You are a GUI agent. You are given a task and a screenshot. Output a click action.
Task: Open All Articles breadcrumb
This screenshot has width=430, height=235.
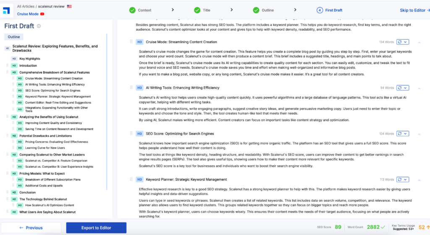coord(26,6)
